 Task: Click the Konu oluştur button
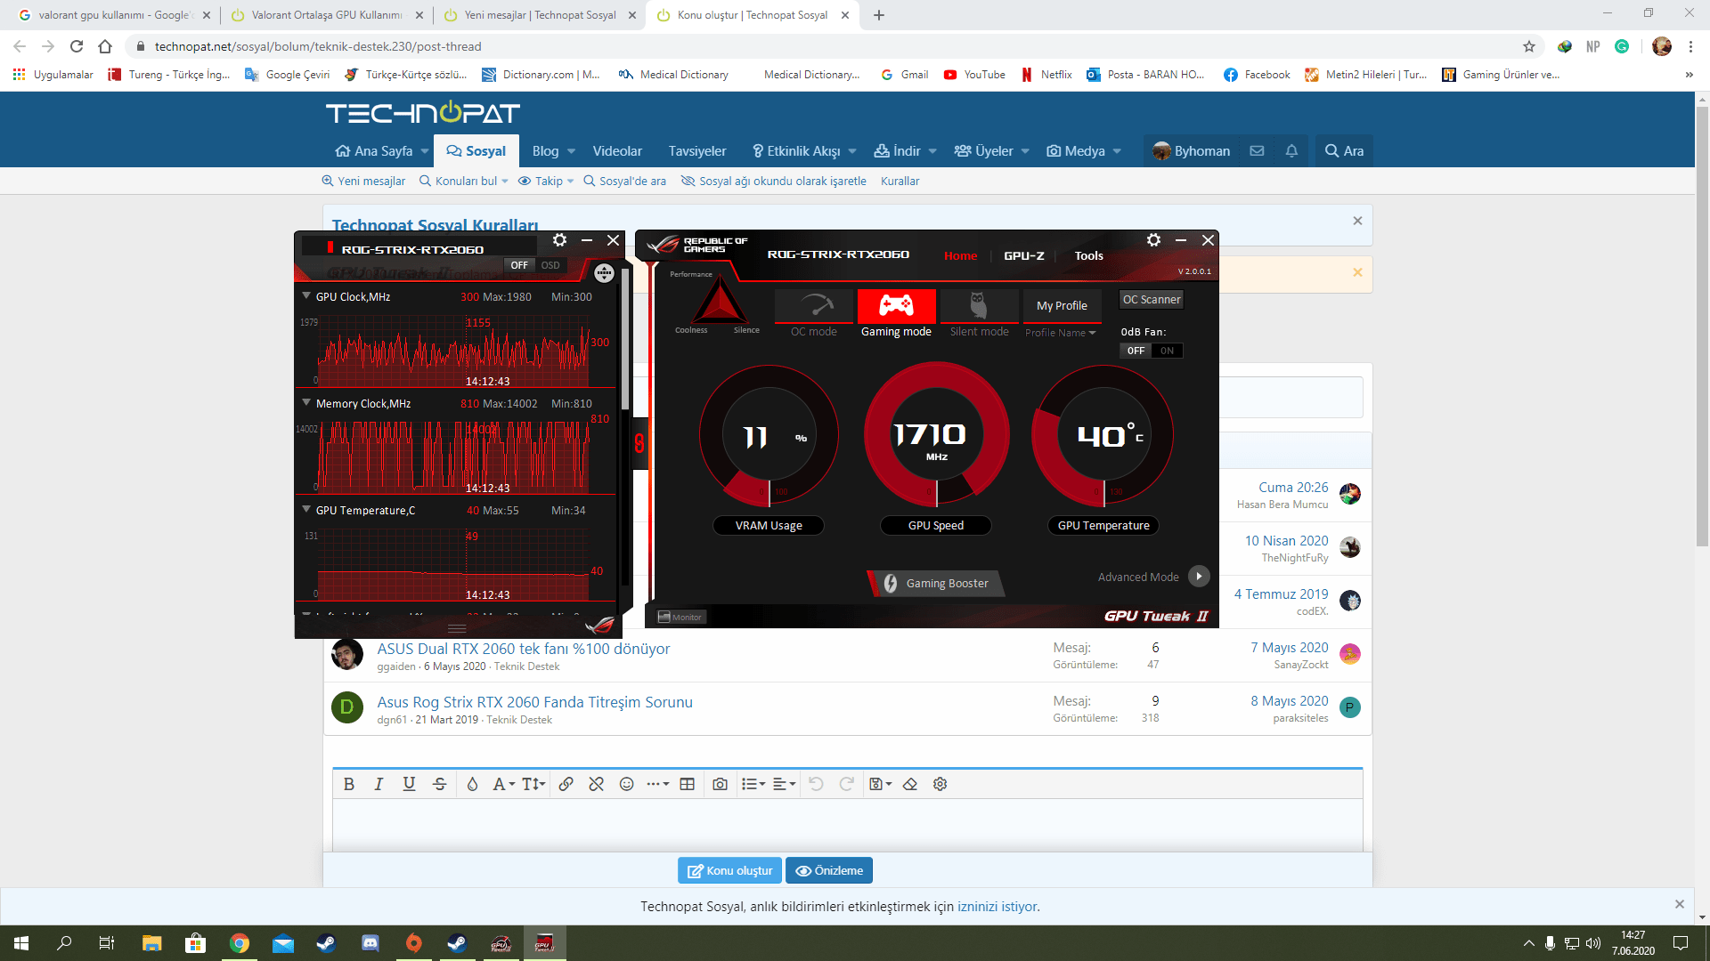[729, 870]
